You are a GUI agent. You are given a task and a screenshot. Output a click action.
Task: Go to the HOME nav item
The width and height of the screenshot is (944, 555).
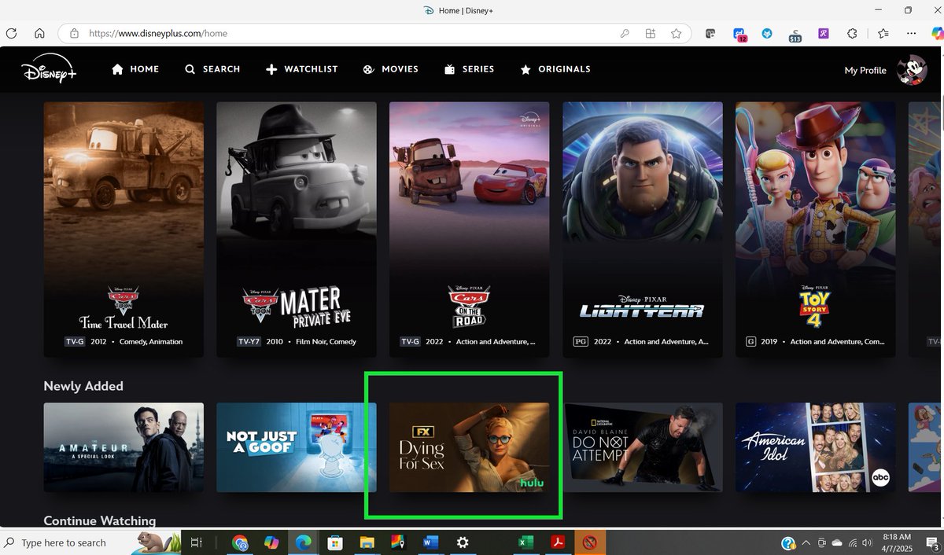point(135,69)
